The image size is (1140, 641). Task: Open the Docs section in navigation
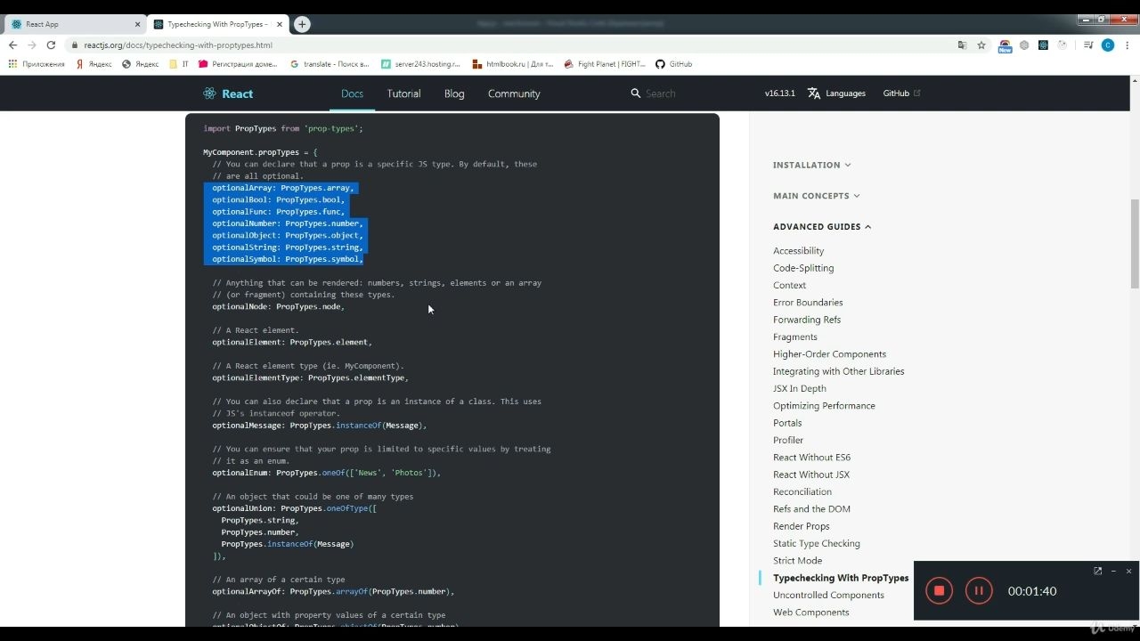click(353, 93)
